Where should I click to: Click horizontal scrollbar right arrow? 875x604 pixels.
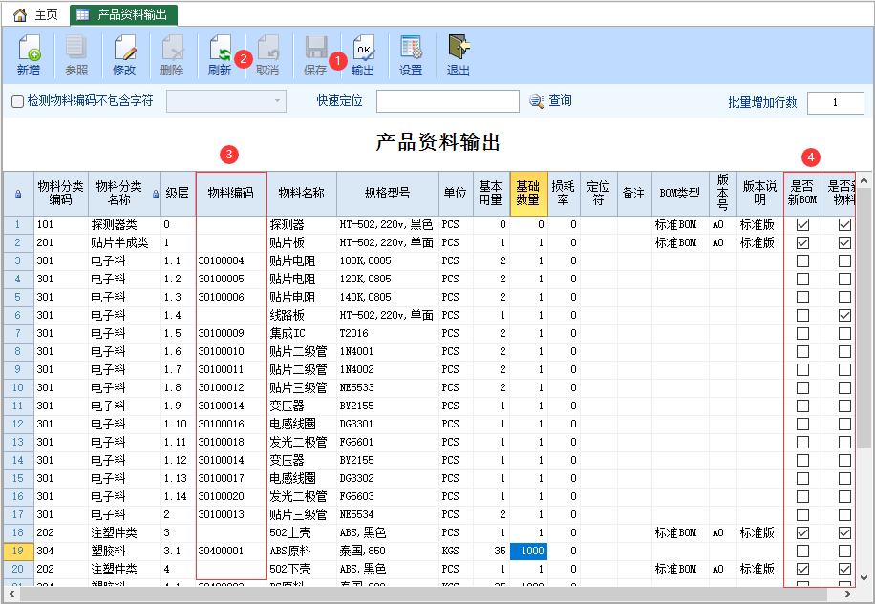click(849, 594)
